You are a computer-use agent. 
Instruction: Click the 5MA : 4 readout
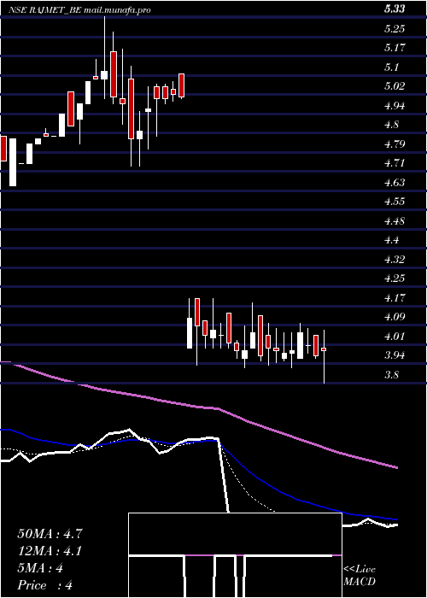(x=40, y=568)
